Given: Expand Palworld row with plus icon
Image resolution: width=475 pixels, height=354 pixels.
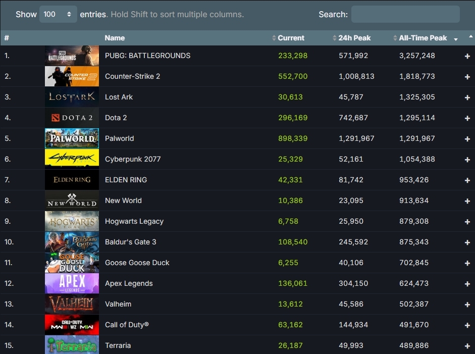Looking at the screenshot, I should click(x=467, y=139).
